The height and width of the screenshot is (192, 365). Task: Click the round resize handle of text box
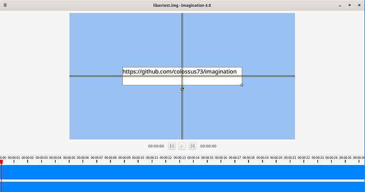242,85
